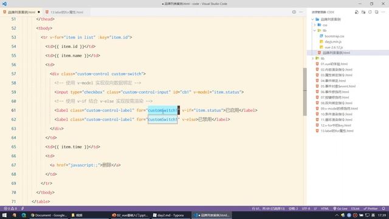Open the Document - Google Chrome taskbar item
Screen dimensions: 389x219
click(x=49, y=215)
